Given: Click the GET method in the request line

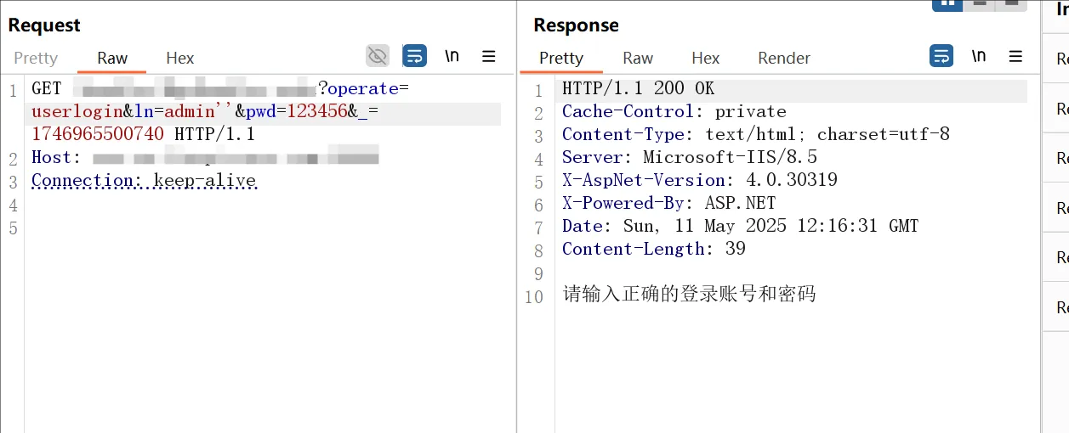Looking at the screenshot, I should point(47,88).
